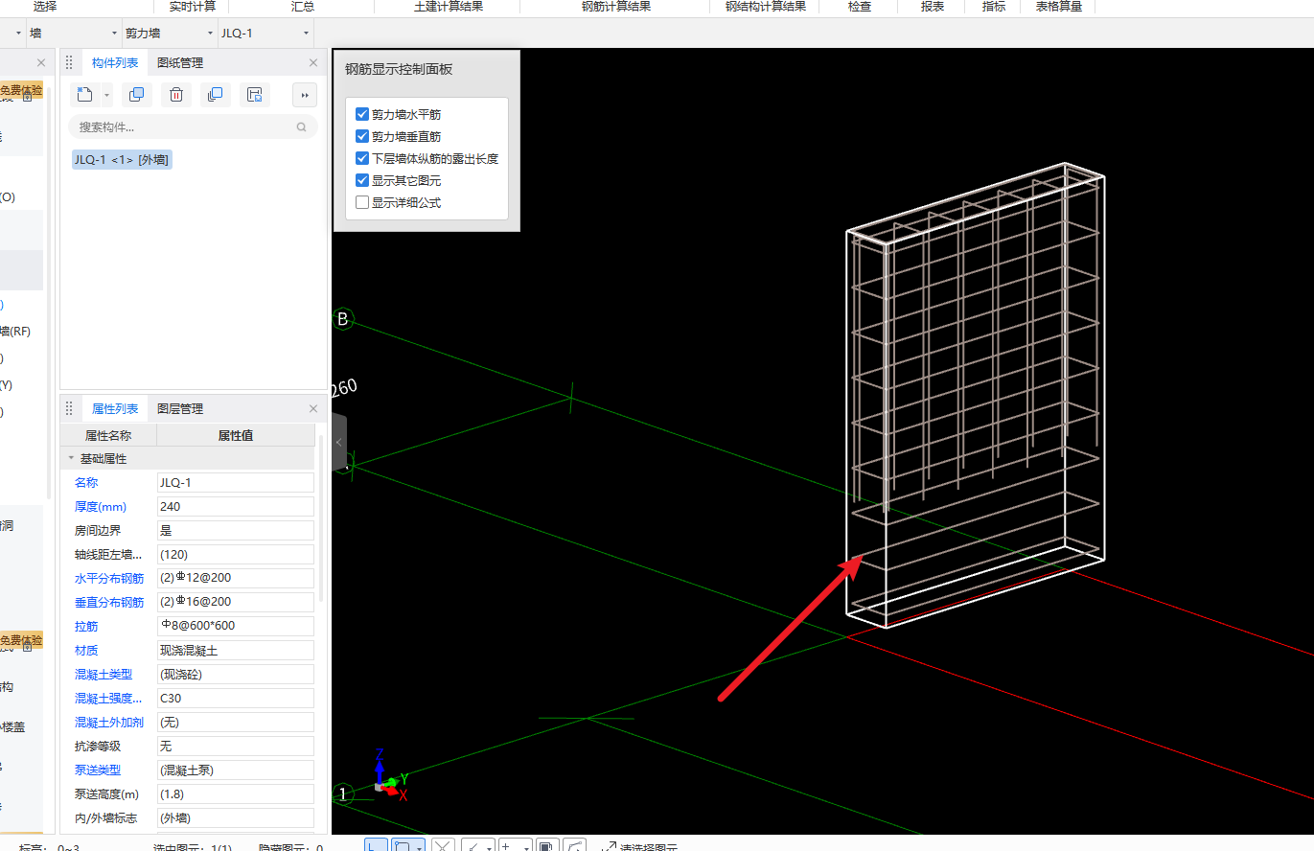Click the 钢筋显示控制面板 title
This screenshot has width=1314, height=851.
click(399, 69)
